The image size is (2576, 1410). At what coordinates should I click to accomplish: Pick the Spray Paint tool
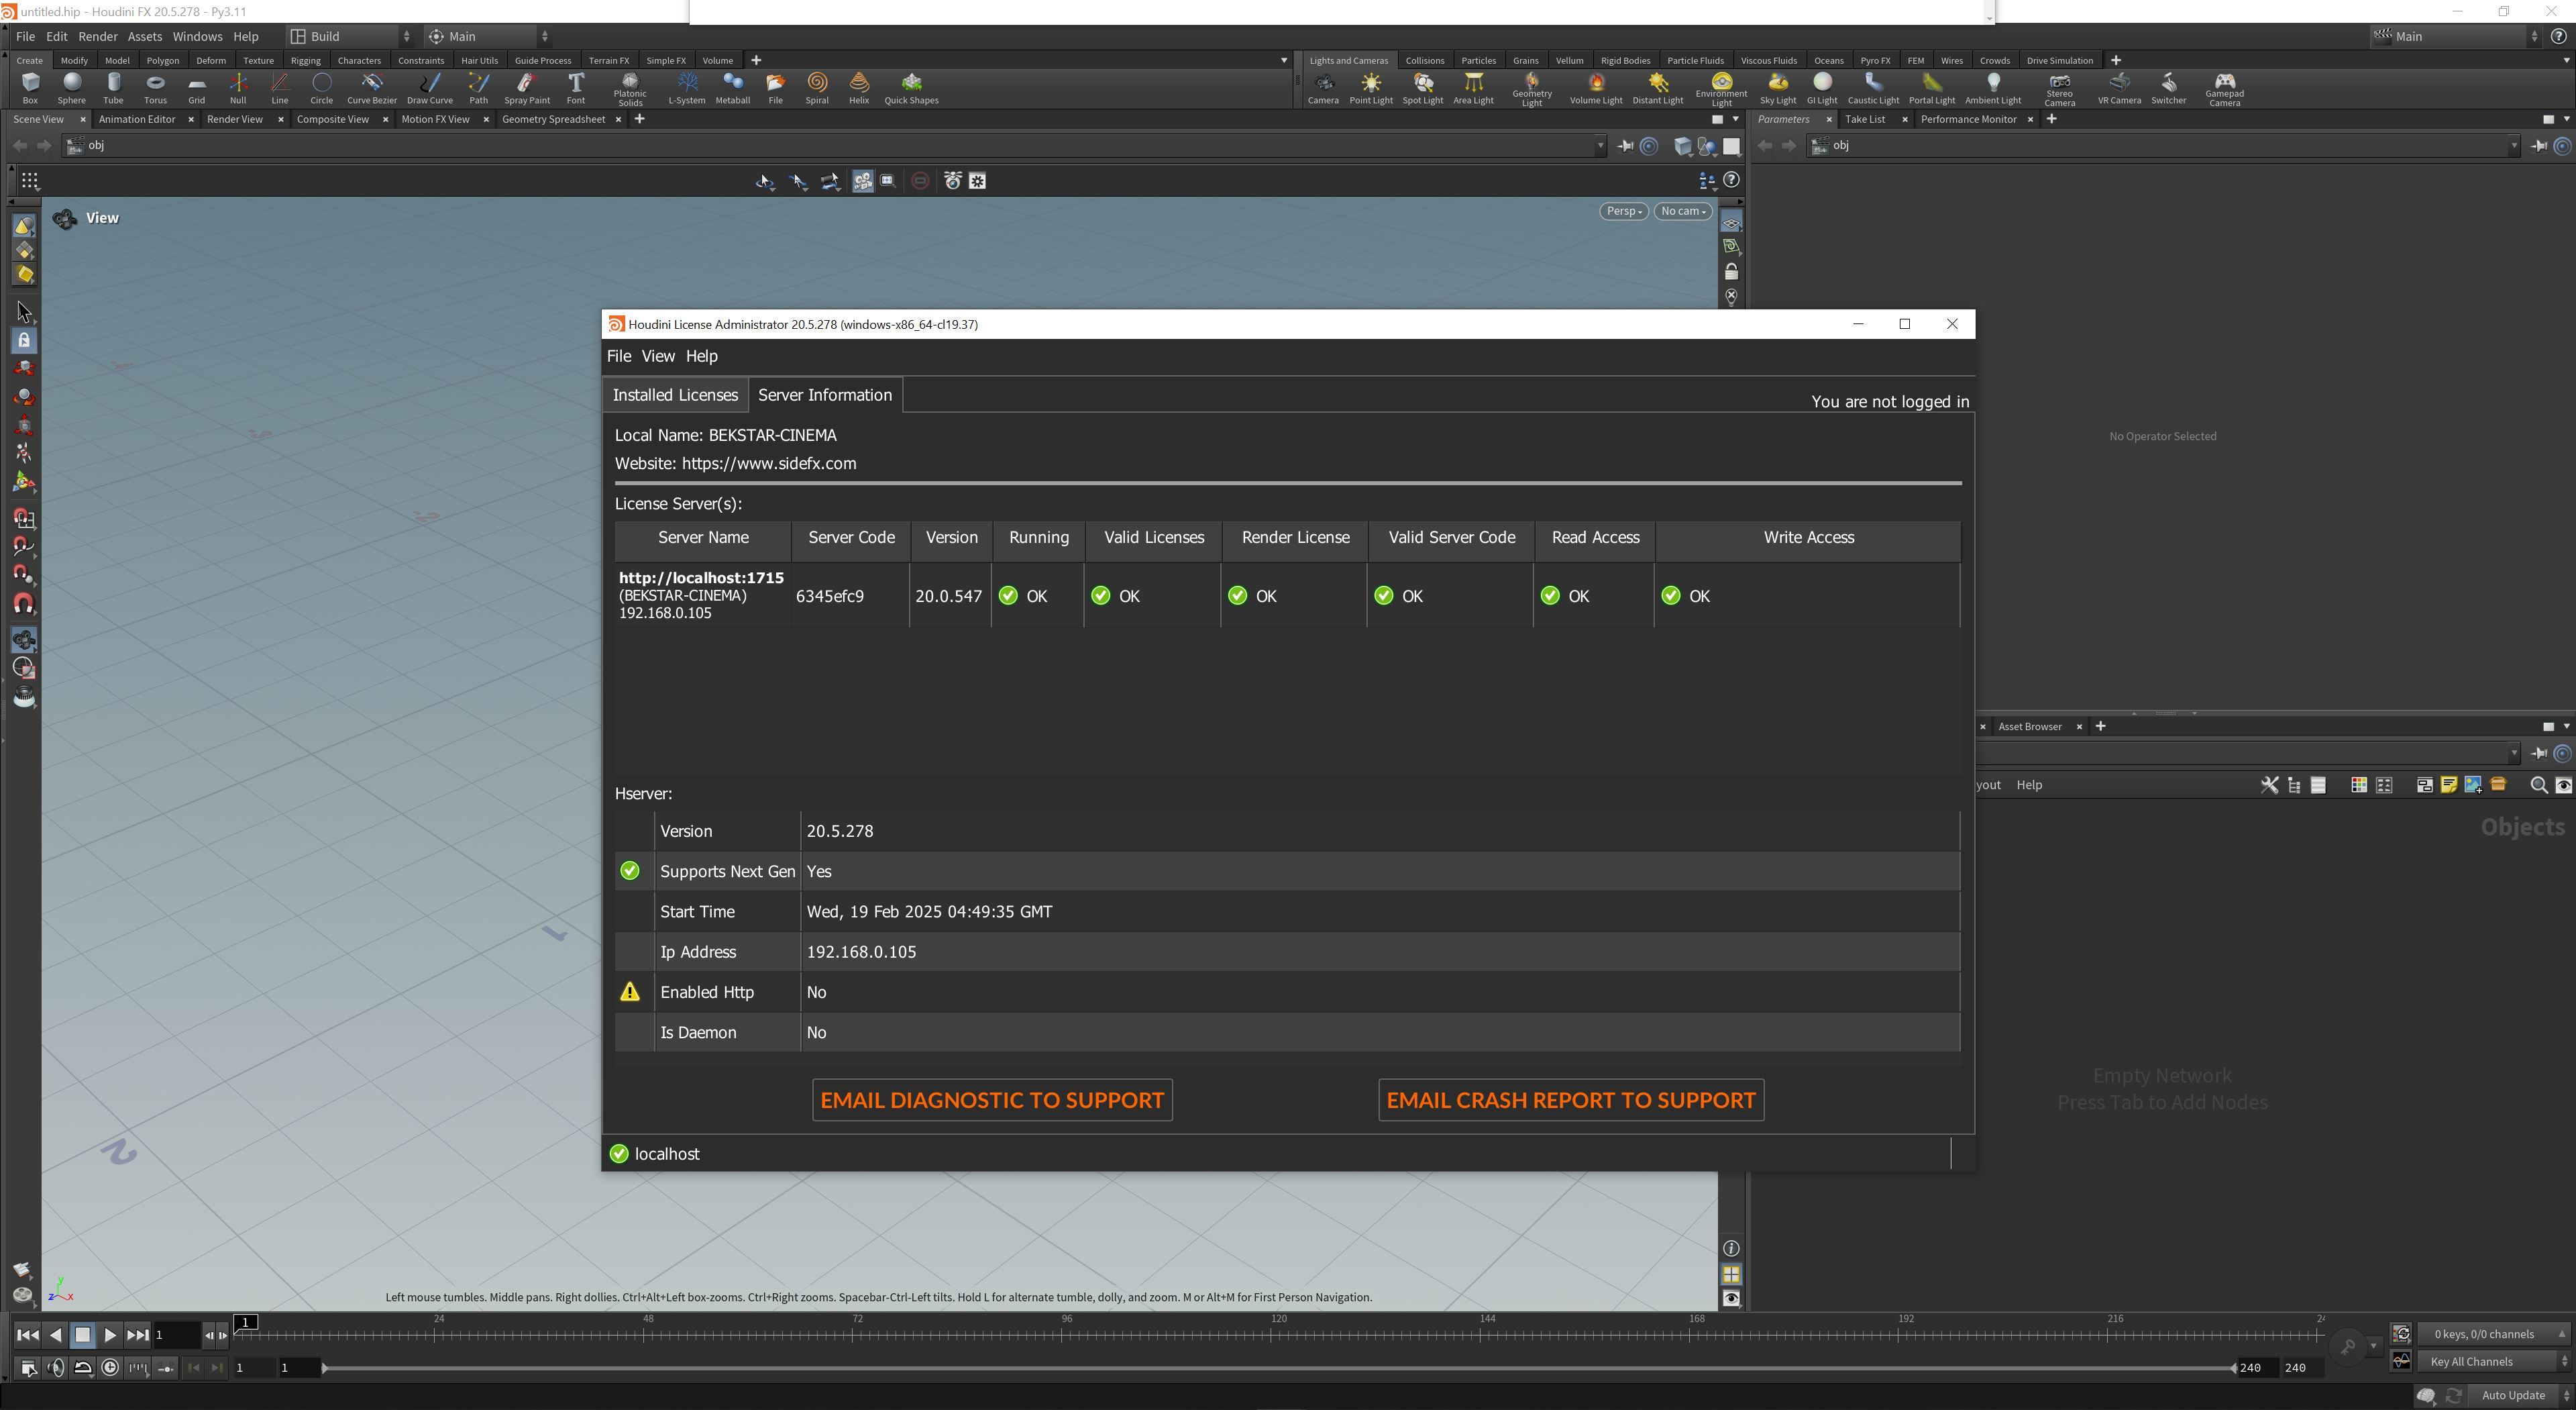[526, 88]
